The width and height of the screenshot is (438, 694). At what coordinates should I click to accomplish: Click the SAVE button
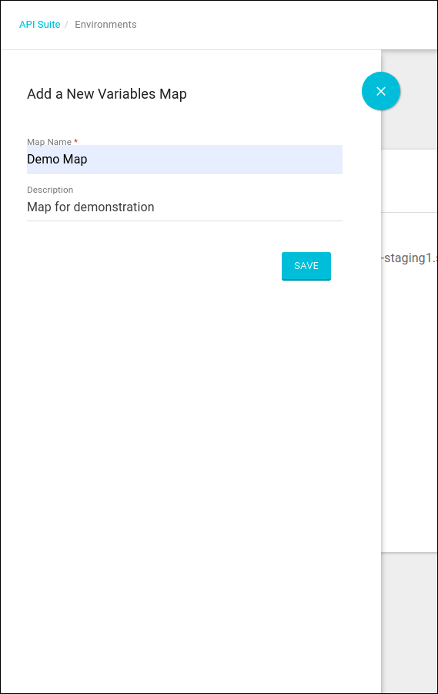click(306, 266)
